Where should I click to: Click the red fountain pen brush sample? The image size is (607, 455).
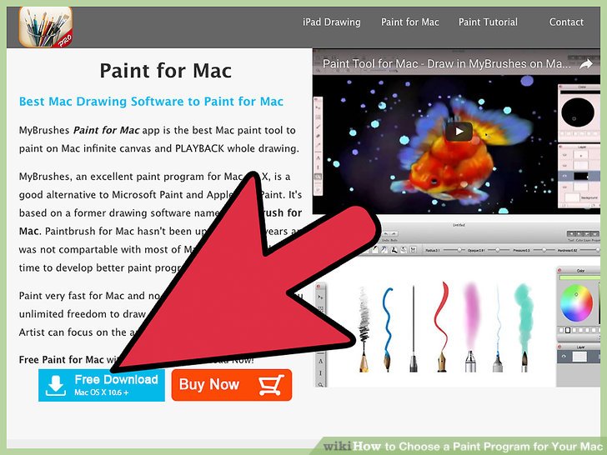pos(442,327)
